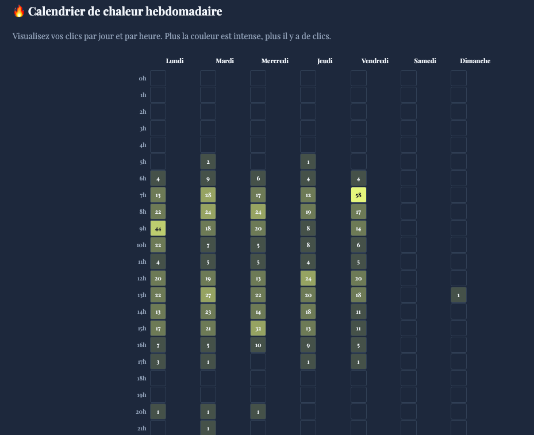Click the fire emoji in the title
This screenshot has height=435, width=534.
[x=19, y=11]
